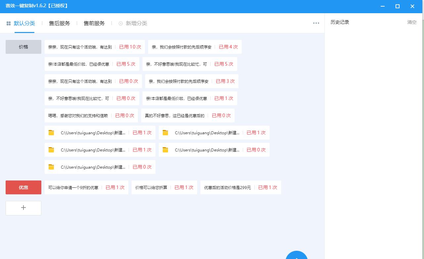The height and width of the screenshot is (259, 424).
Task: Open the three-dot more options menu
Action: click(316, 23)
